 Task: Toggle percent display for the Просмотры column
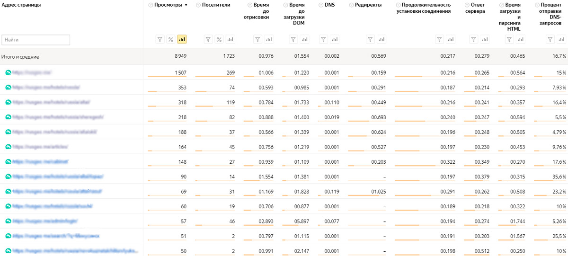[x=170, y=40]
